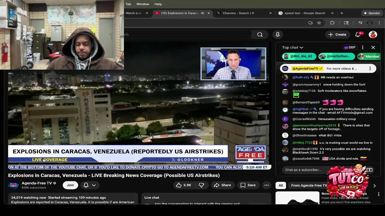Select the All filter chip
385x216 pixels.
click(281, 185)
